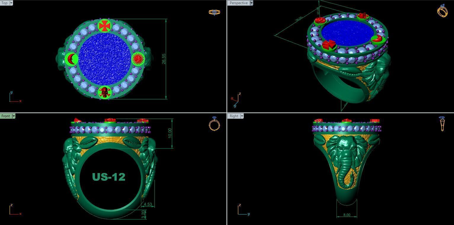The image size is (454, 225).
Task: Select the red cross emblem in Perspective view
Action: point(329,45)
